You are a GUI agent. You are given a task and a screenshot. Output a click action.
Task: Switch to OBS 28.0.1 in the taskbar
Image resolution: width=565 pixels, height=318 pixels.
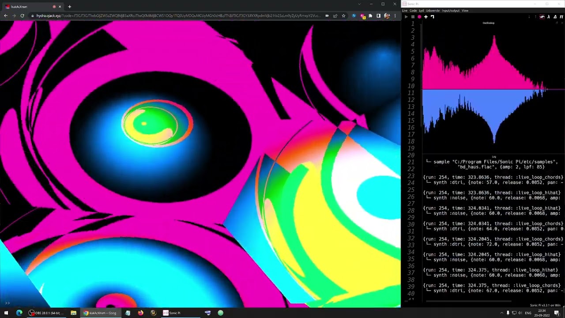point(47,313)
